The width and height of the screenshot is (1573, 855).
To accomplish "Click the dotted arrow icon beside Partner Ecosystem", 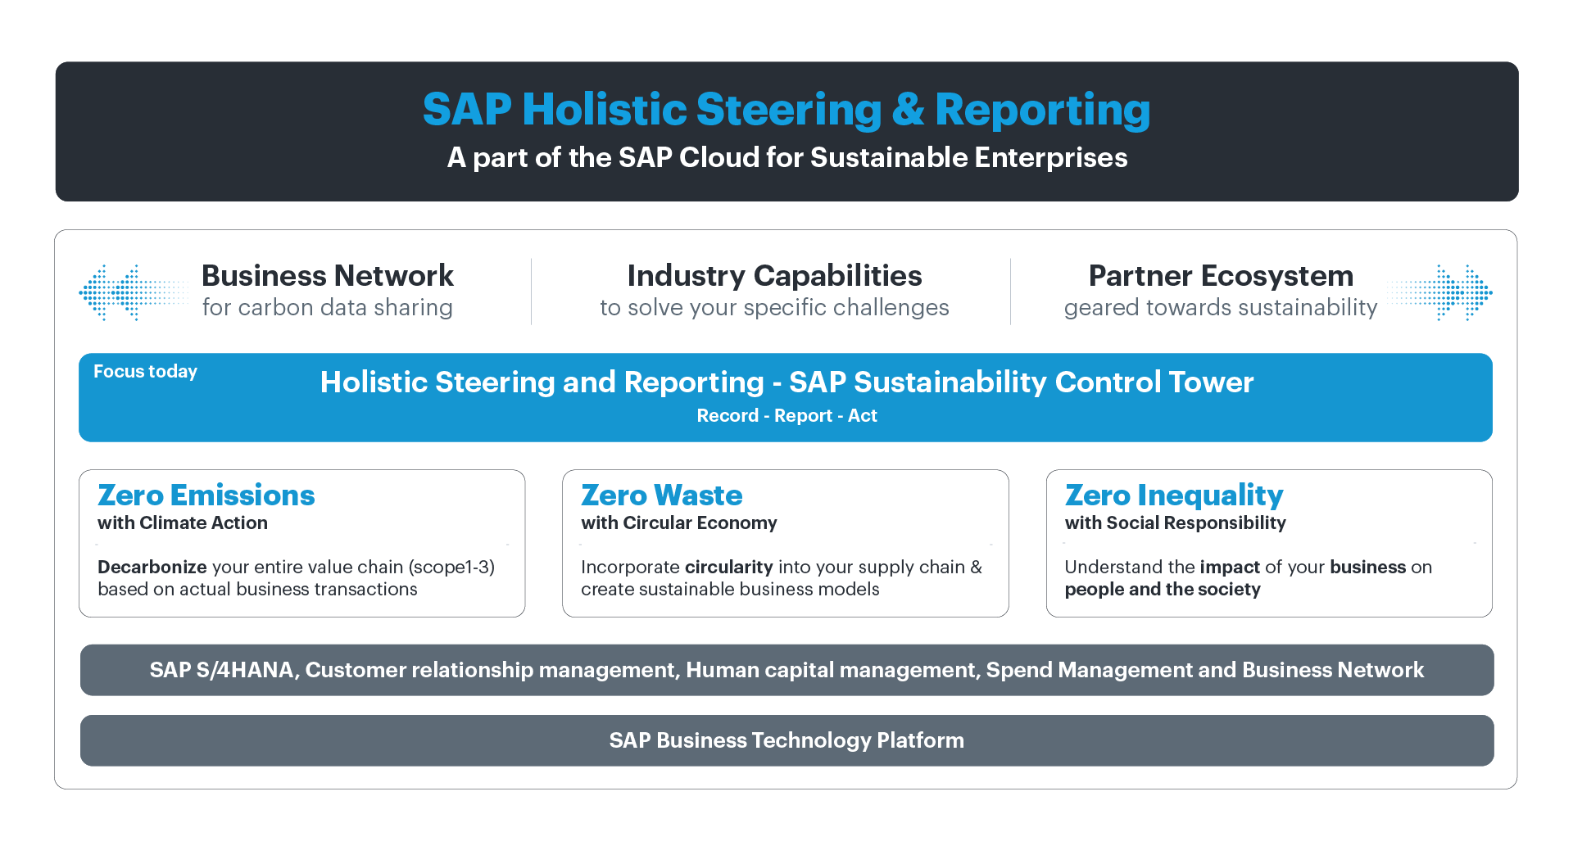I will 1439,292.
